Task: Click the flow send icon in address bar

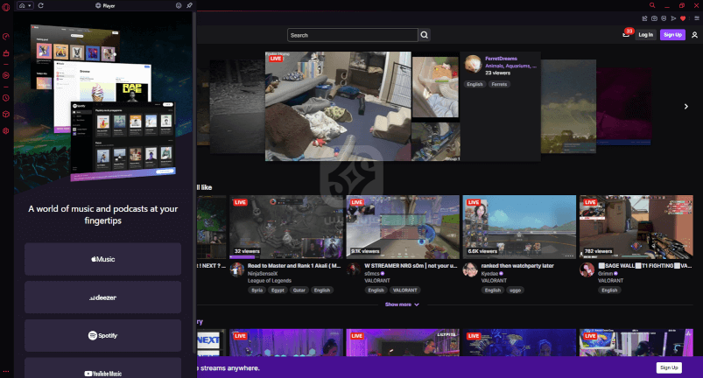Action: click(x=673, y=18)
